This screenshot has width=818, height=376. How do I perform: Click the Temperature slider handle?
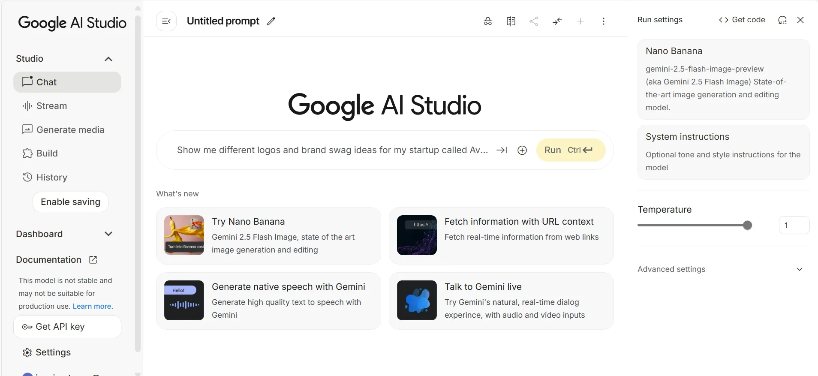click(x=748, y=225)
